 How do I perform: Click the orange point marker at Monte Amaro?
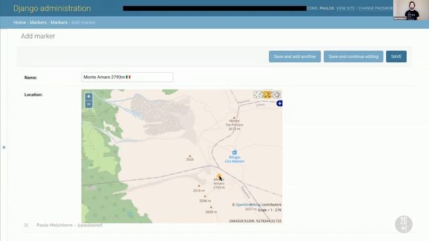(219, 176)
